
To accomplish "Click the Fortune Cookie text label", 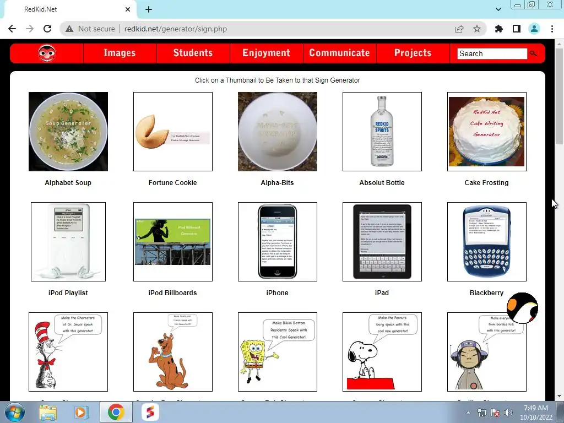I will pos(172,183).
